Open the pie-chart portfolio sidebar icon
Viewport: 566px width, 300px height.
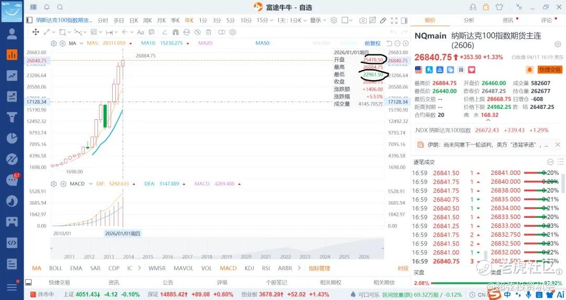[12, 138]
